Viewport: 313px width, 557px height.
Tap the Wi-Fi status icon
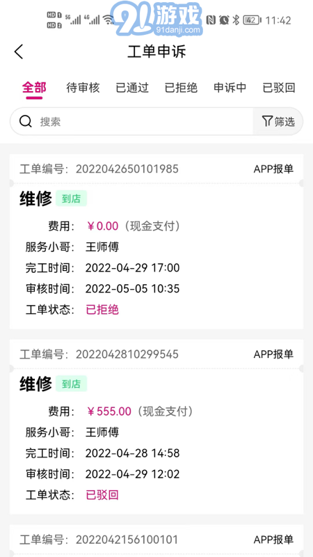109,19
